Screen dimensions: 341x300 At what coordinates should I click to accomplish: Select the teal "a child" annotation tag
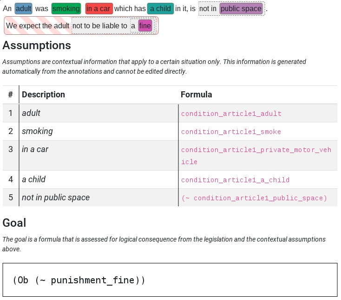160,8
